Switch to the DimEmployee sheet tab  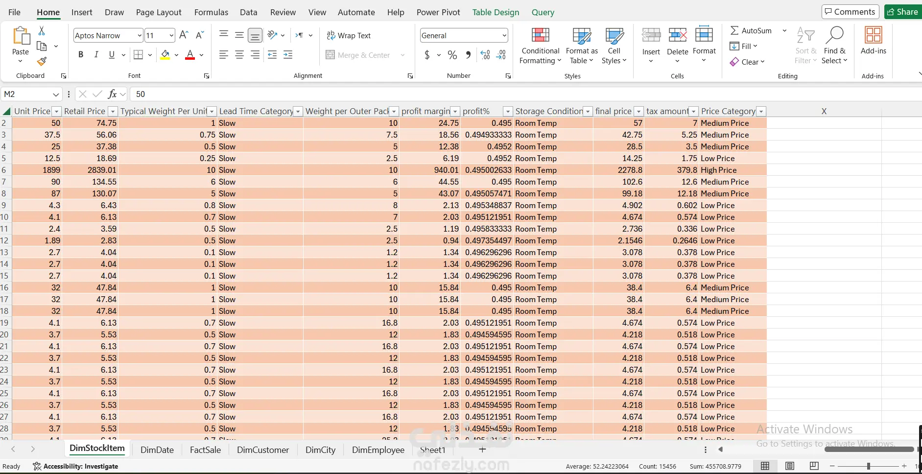[x=378, y=450]
